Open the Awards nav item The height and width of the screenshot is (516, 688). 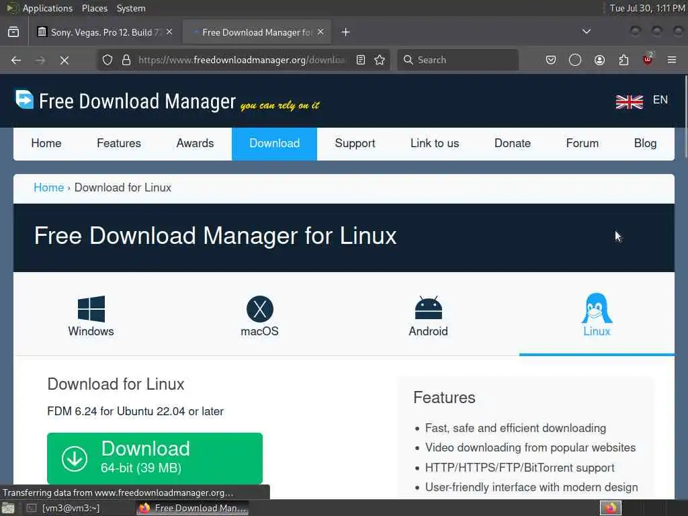pyautogui.click(x=196, y=144)
